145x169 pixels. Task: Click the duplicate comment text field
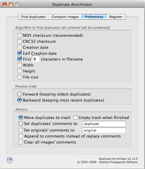[x=104, y=124]
